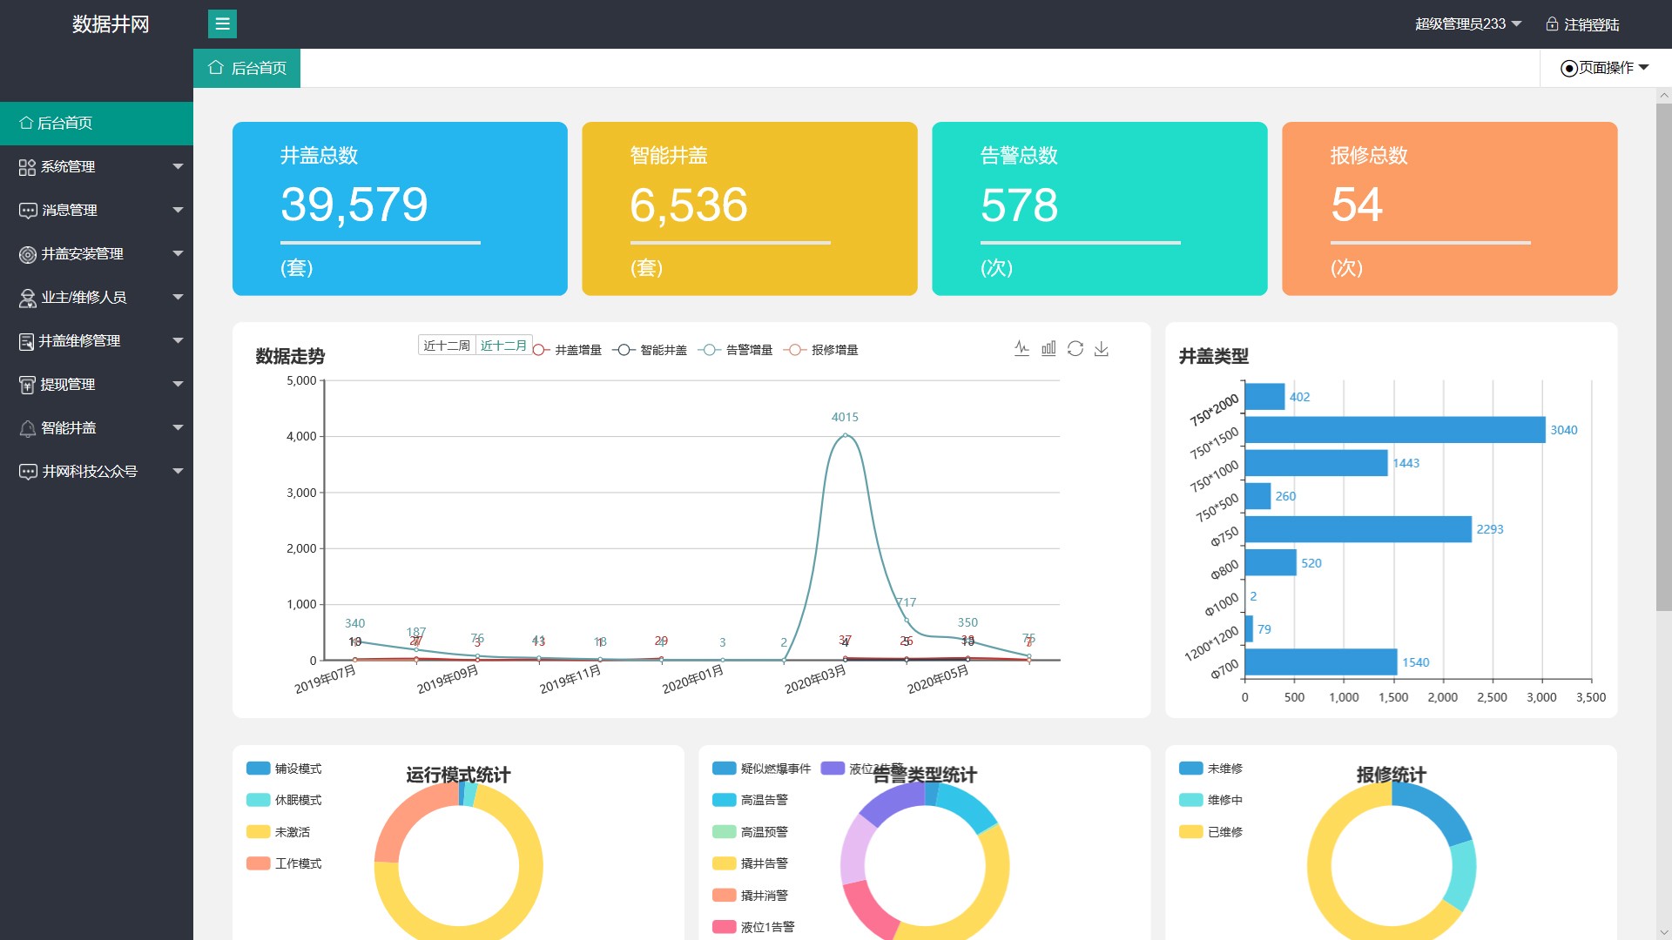Click the lock icon beside 注销登陆

click(x=1552, y=24)
